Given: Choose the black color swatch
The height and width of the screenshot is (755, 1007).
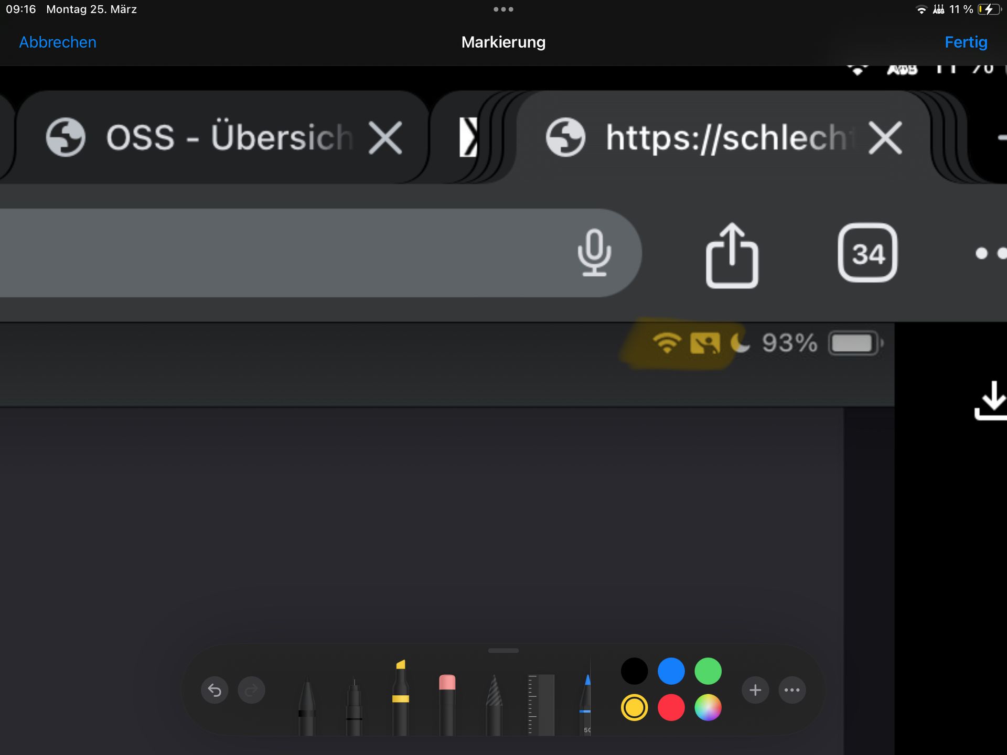Looking at the screenshot, I should pyautogui.click(x=634, y=671).
